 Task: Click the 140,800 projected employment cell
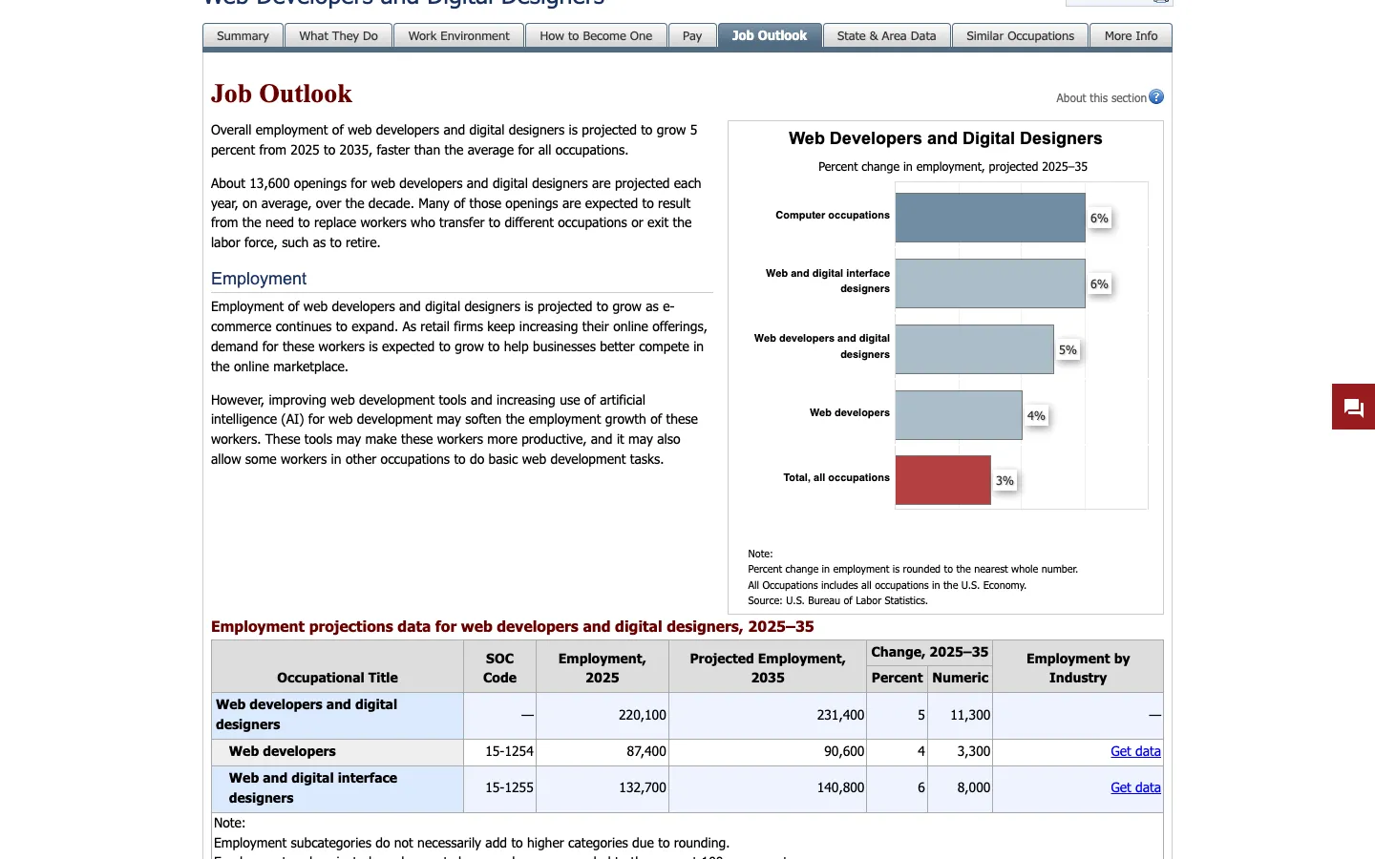768,788
